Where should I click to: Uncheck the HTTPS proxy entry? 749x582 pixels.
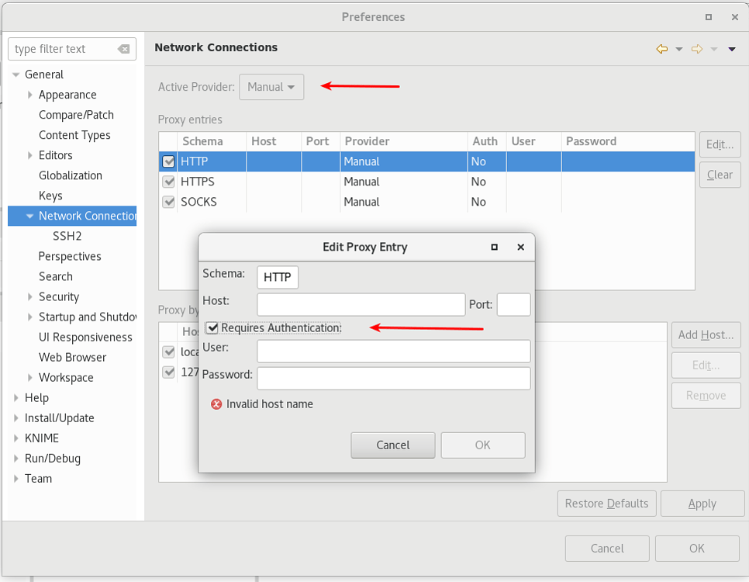tap(169, 182)
